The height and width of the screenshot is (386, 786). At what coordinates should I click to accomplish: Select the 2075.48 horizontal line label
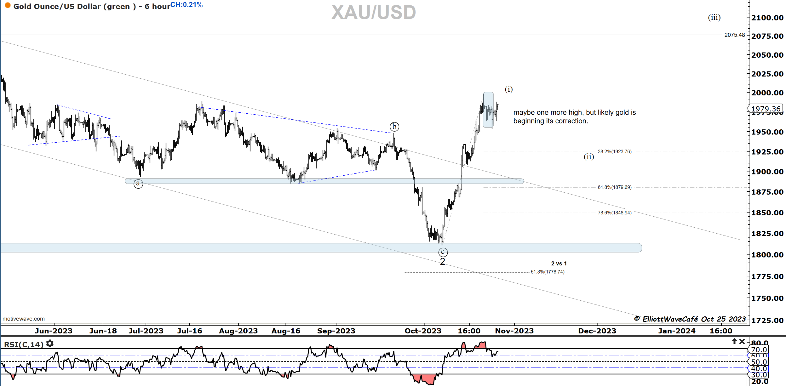click(x=734, y=35)
